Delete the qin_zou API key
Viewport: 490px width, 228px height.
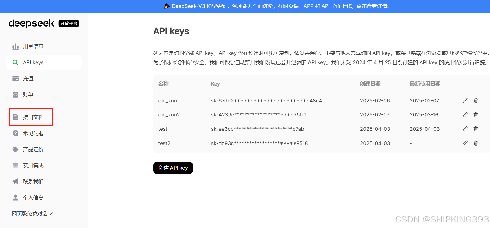click(476, 100)
